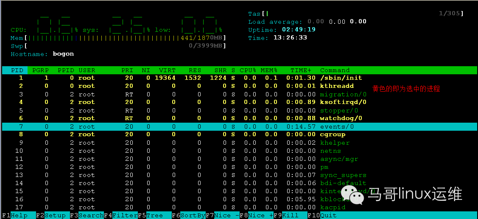
Task: Select the stopper/0 process row
Action: pos(239,110)
